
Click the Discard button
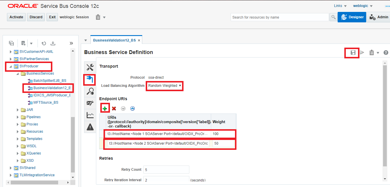(36, 17)
